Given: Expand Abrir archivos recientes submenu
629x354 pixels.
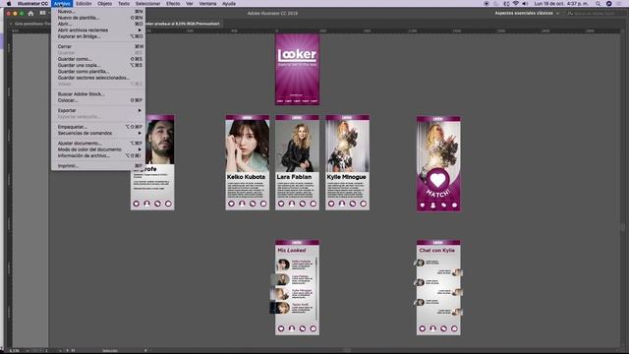Looking at the screenshot, I should click(98, 30).
